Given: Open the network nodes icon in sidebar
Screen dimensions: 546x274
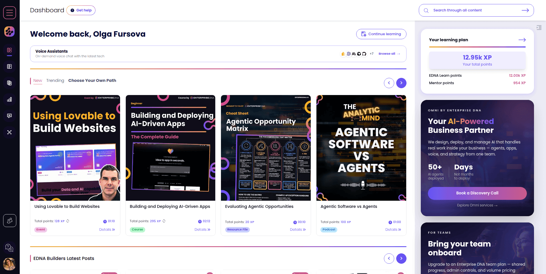Looking at the screenshot, I should pyautogui.click(x=9, y=132).
